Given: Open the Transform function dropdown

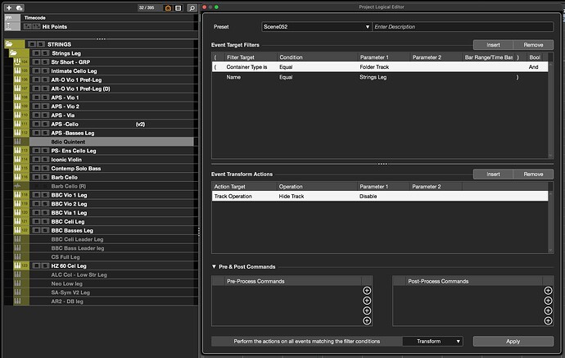Looking at the screenshot, I should point(432,341).
